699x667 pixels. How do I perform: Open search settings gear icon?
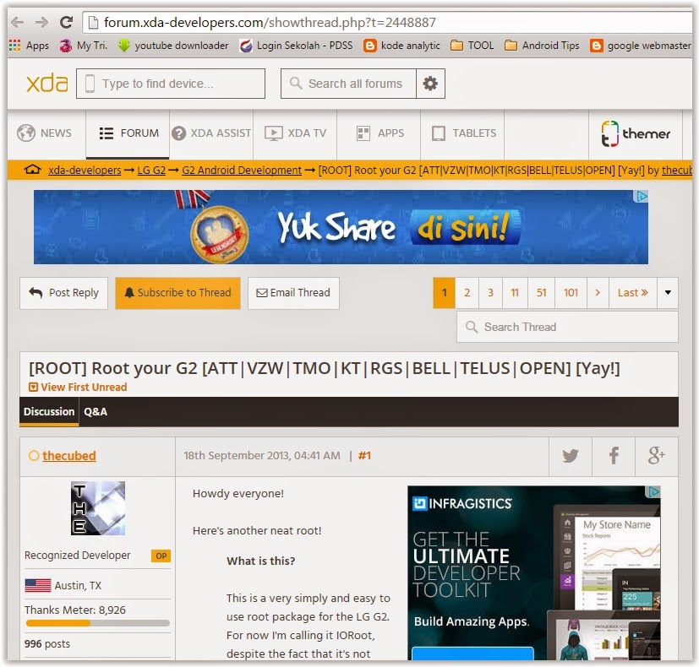tap(430, 84)
